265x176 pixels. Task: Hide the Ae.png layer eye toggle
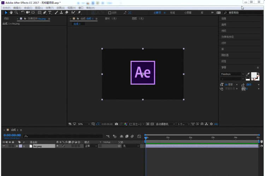(4, 146)
